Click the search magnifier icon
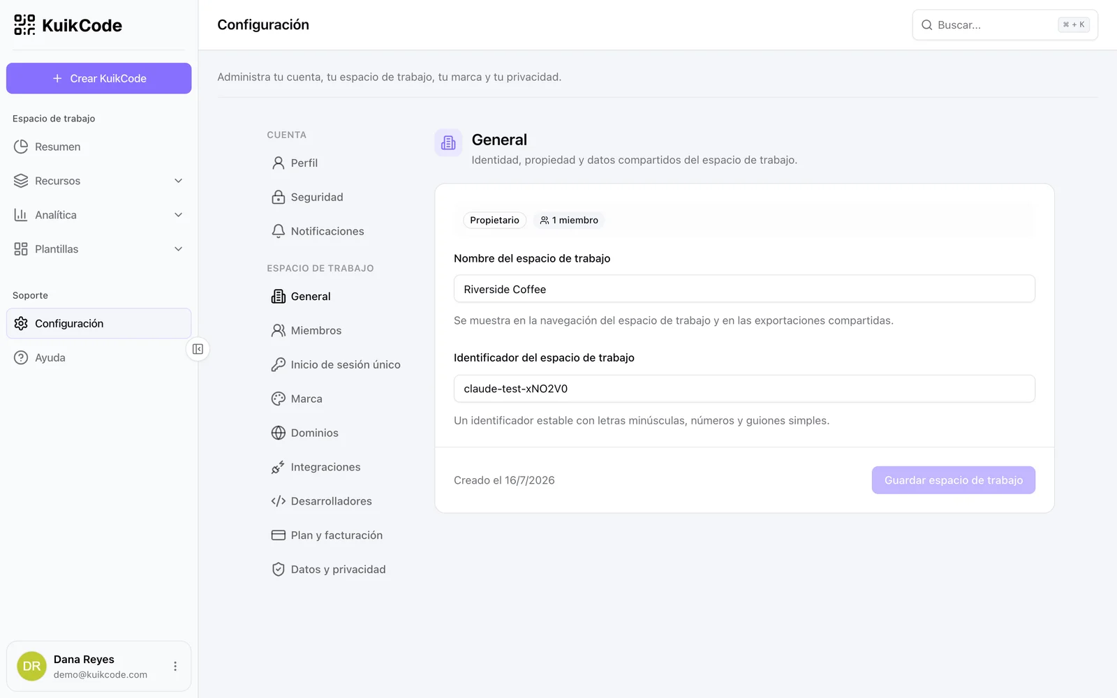Screen dimensions: 1117x698 click(x=927, y=25)
